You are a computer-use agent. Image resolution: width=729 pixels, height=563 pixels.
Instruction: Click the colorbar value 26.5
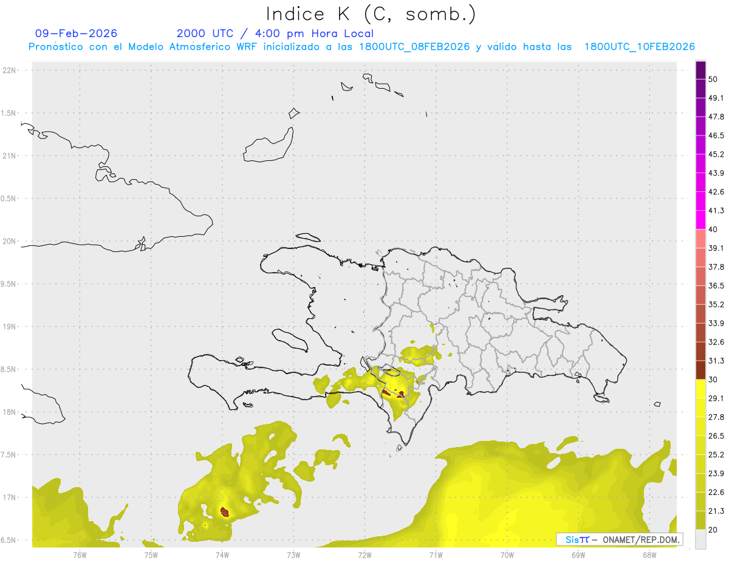[716, 436]
